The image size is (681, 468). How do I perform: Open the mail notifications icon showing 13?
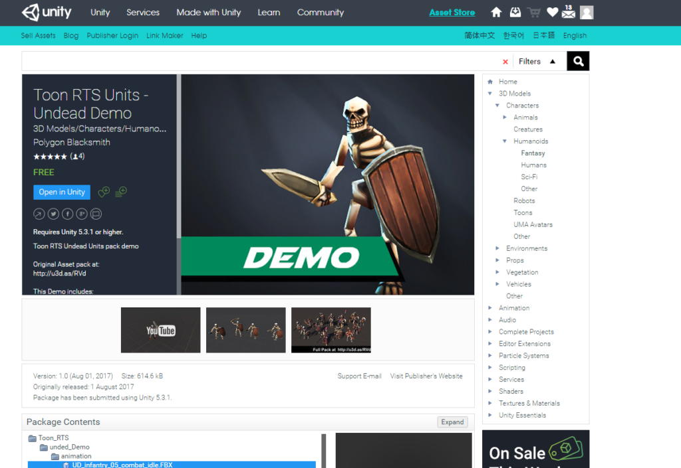568,12
